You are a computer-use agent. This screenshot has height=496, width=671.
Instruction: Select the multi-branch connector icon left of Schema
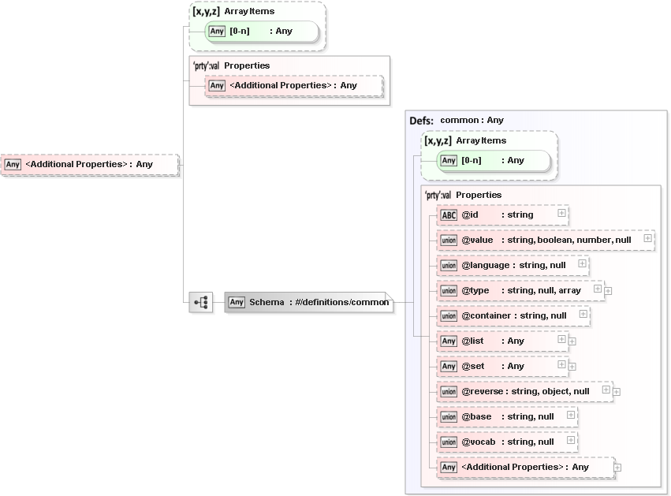point(201,302)
